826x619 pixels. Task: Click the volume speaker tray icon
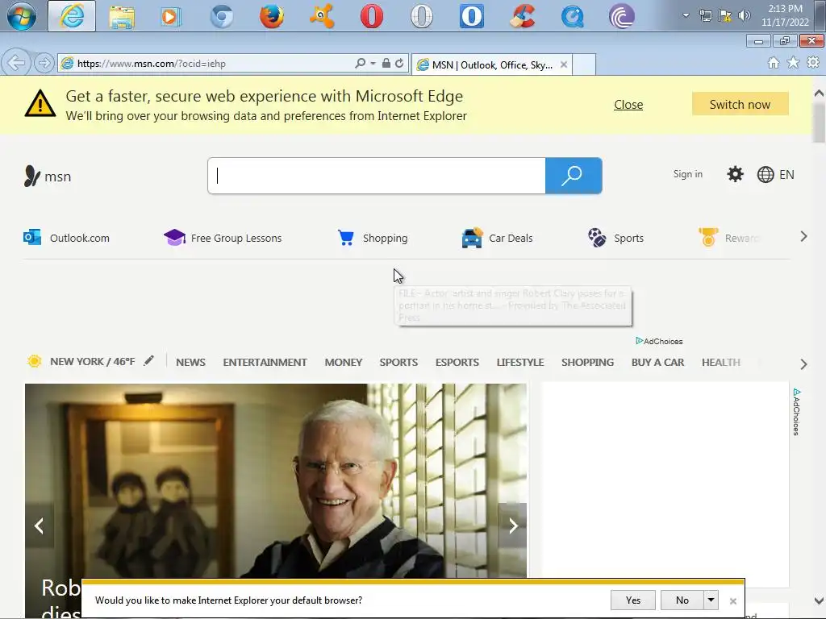click(744, 15)
